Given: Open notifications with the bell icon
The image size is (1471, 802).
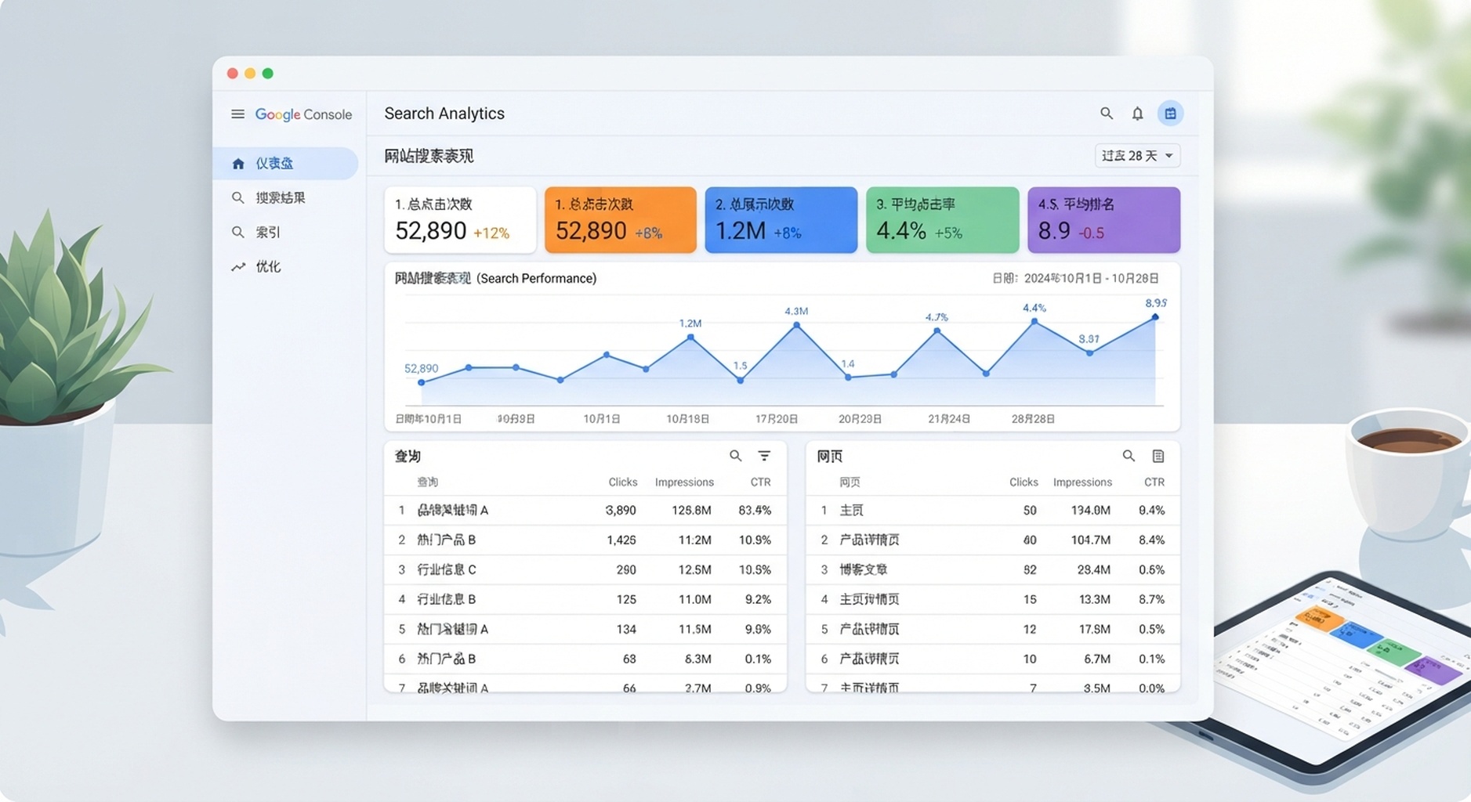Looking at the screenshot, I should coord(1137,114).
